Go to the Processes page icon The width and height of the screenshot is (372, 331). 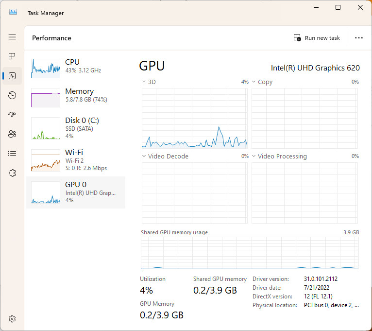(12, 56)
